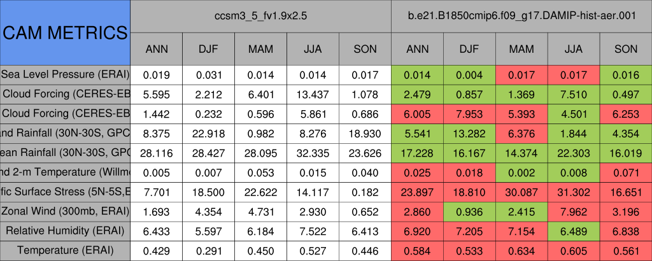Click the green cell showing 0.936

click(469, 211)
